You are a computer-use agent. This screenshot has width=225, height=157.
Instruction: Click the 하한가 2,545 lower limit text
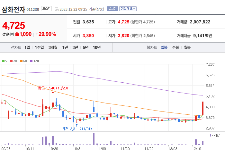pyautogui.click(x=142, y=36)
